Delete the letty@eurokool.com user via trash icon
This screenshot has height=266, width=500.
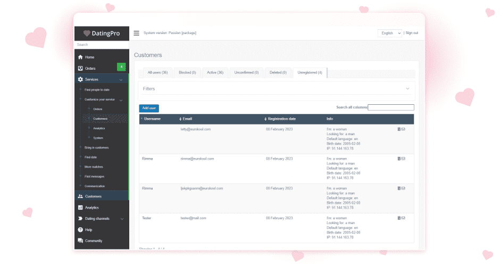399,129
